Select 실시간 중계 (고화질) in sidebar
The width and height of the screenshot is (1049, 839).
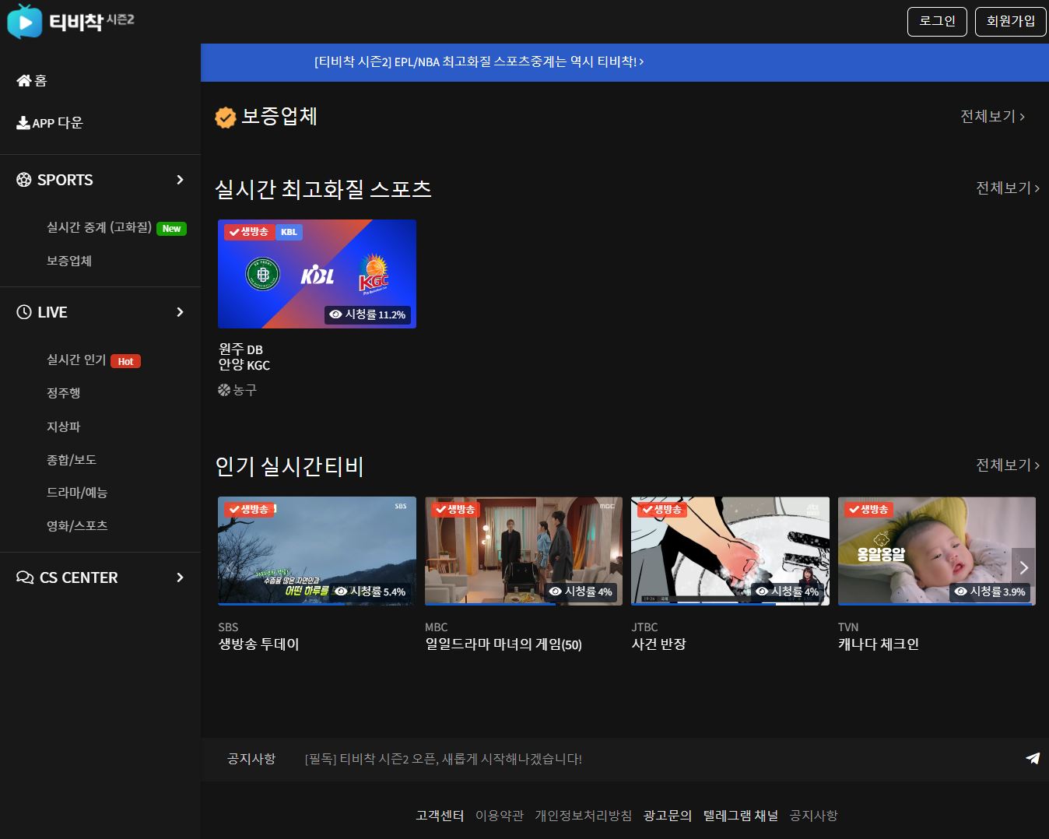99,227
